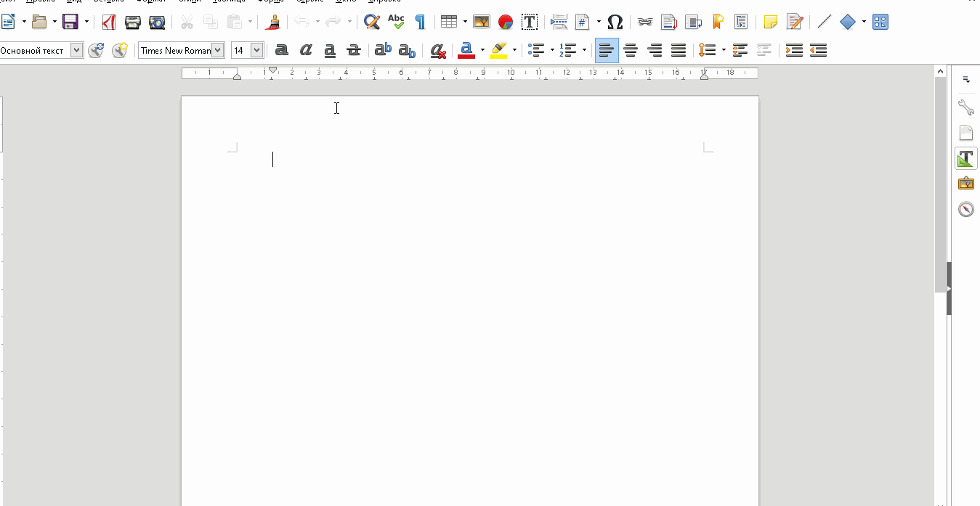980x506 pixels.
Task: Open the bullet list style dropdown arrow
Action: (552, 50)
